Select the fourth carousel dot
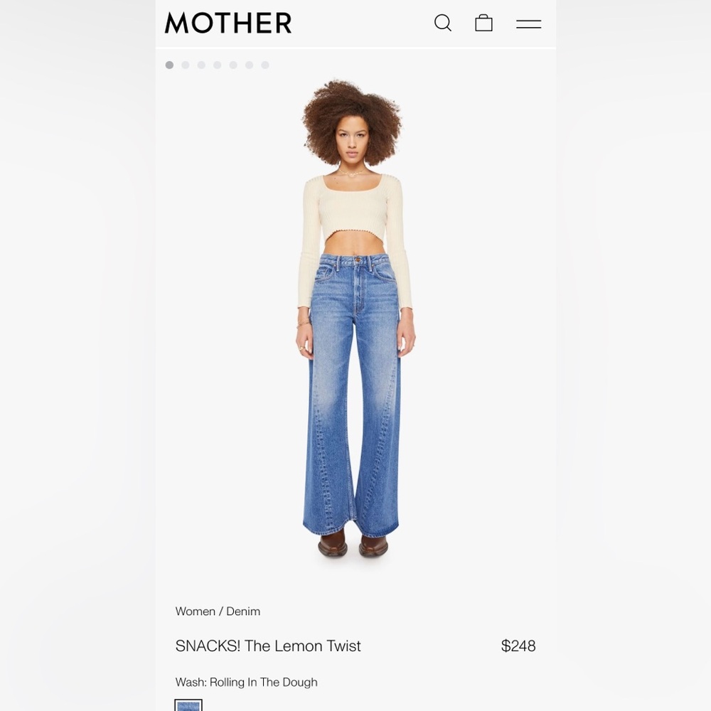This screenshot has height=711, width=711. pos(217,65)
